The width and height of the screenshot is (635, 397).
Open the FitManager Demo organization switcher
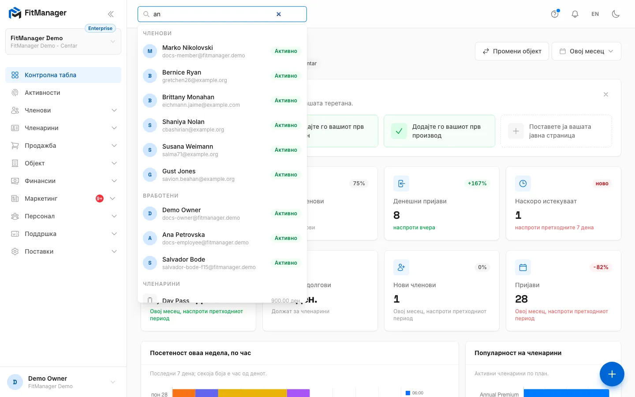point(63,41)
